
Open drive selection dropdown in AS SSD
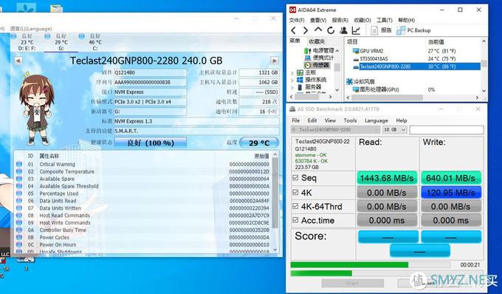coord(335,130)
